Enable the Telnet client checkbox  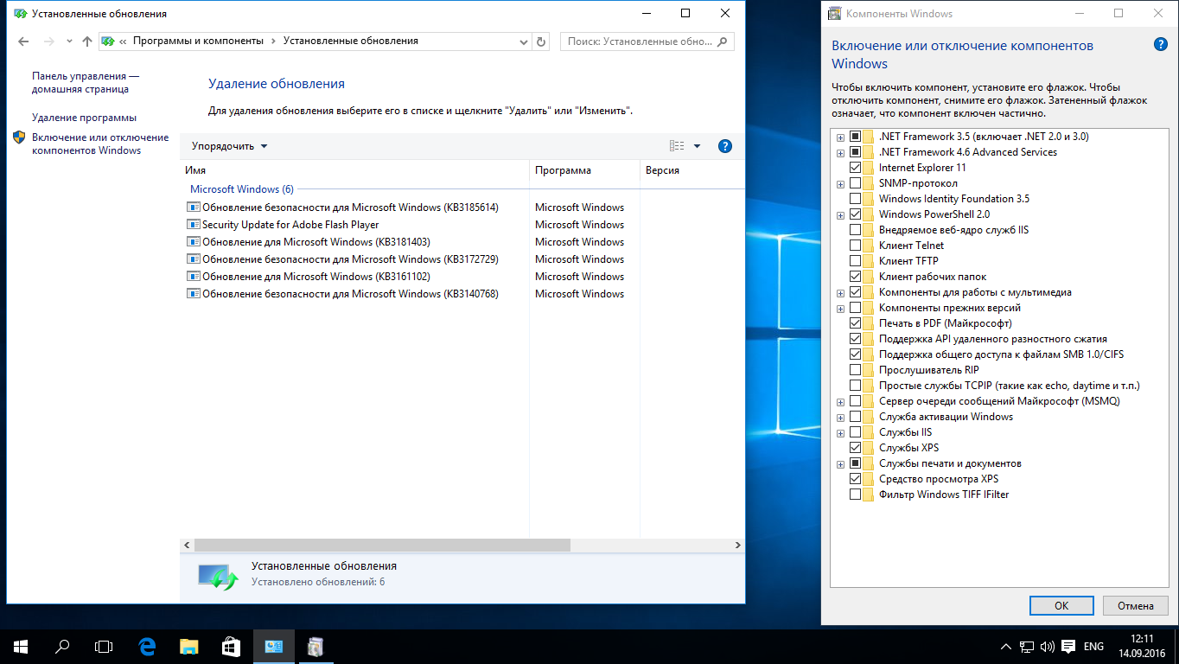(856, 246)
